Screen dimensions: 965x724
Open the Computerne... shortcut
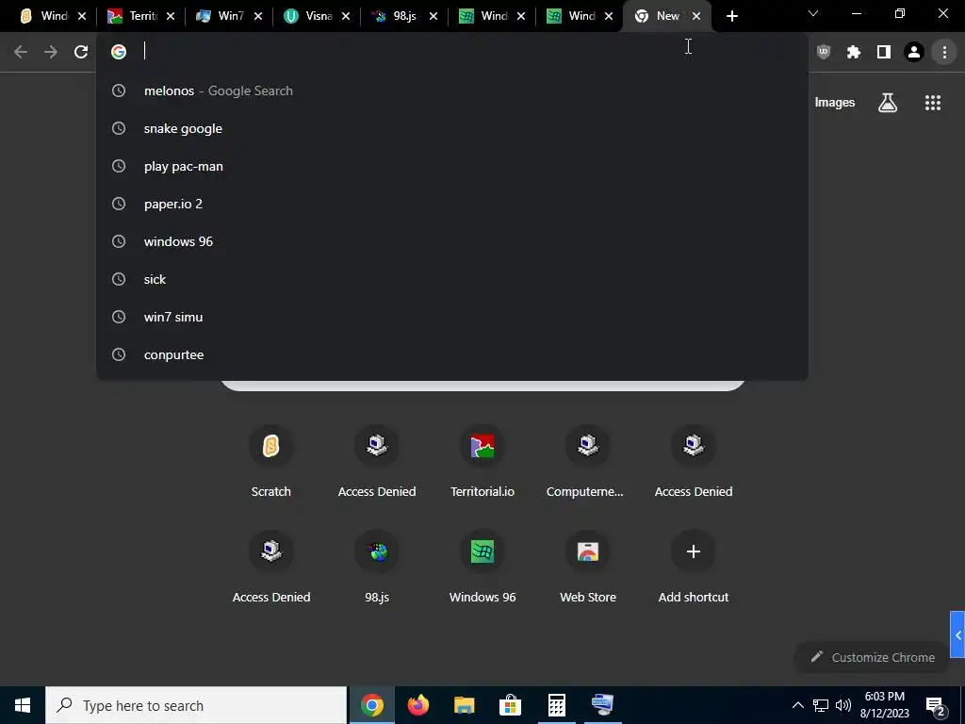587,462
